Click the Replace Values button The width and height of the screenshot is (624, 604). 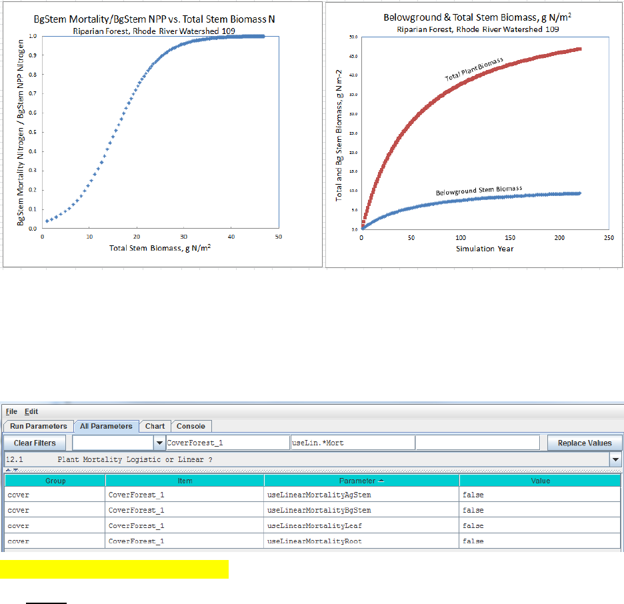[x=585, y=443]
